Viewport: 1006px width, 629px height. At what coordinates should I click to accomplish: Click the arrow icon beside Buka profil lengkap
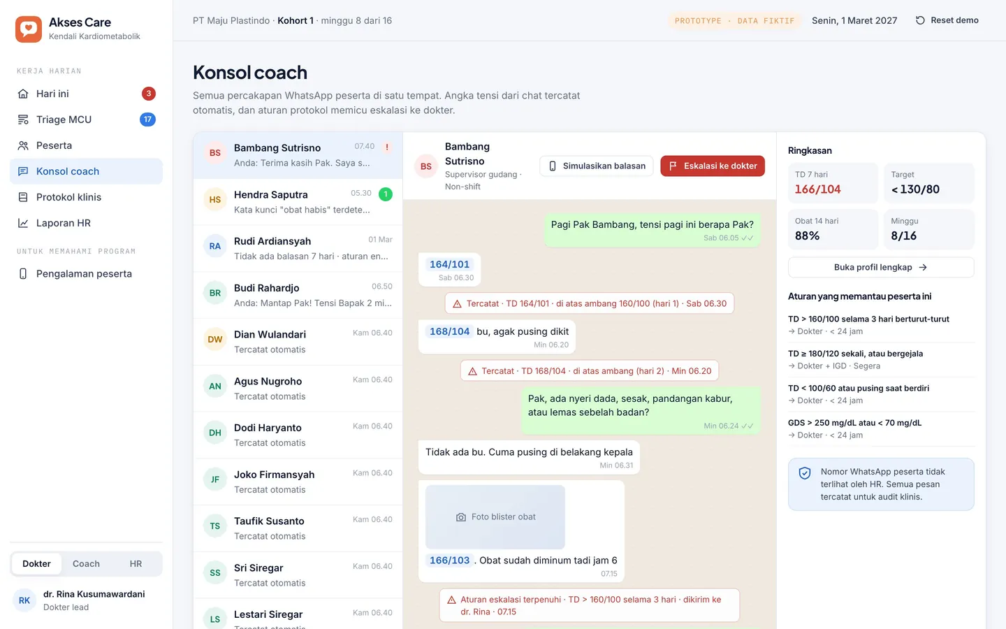923,268
